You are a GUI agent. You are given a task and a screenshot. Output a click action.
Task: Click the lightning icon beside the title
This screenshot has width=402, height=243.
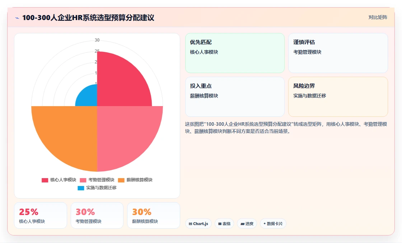[17, 18]
